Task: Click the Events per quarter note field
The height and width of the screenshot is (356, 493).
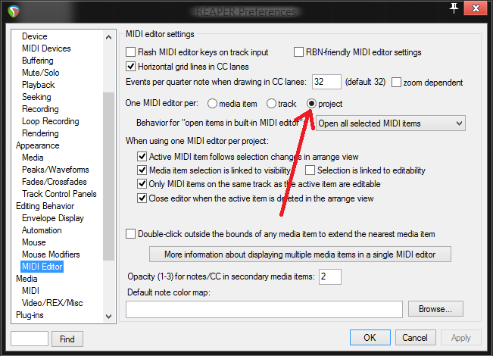Action: click(326, 82)
